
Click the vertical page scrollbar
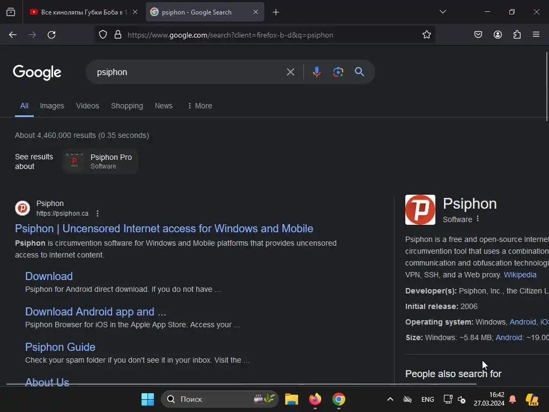[547, 86]
